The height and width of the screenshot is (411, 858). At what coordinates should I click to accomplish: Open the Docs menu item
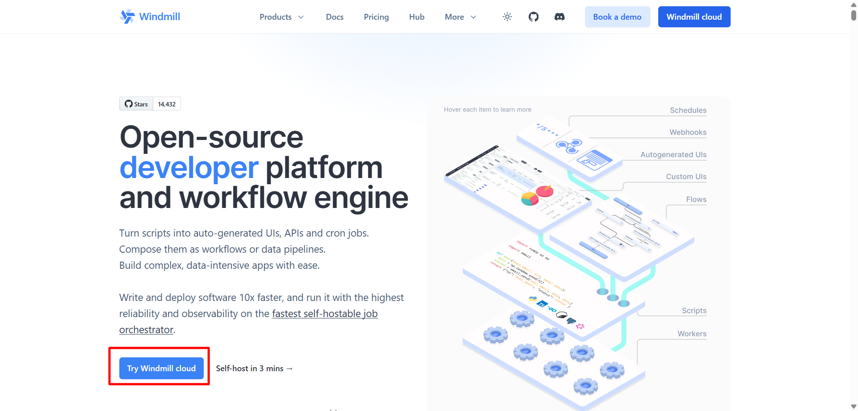(335, 17)
